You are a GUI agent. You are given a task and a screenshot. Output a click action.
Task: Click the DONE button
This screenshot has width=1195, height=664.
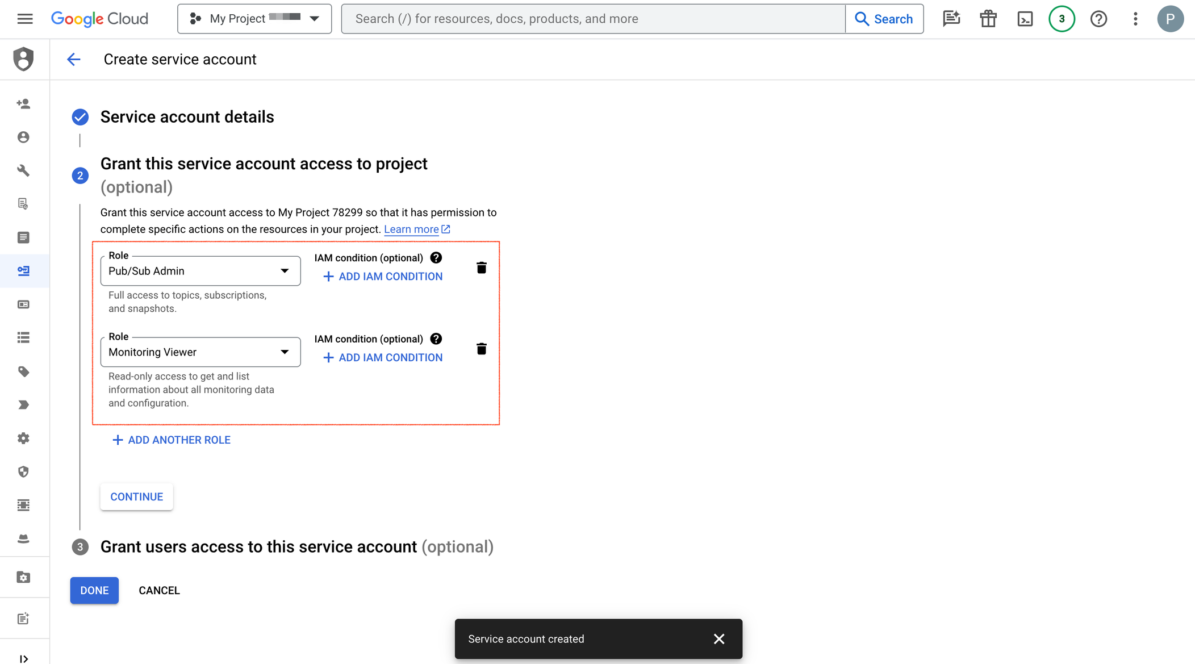click(94, 590)
